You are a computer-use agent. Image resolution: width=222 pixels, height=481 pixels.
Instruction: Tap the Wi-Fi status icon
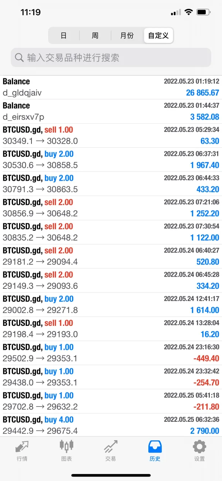click(189, 12)
